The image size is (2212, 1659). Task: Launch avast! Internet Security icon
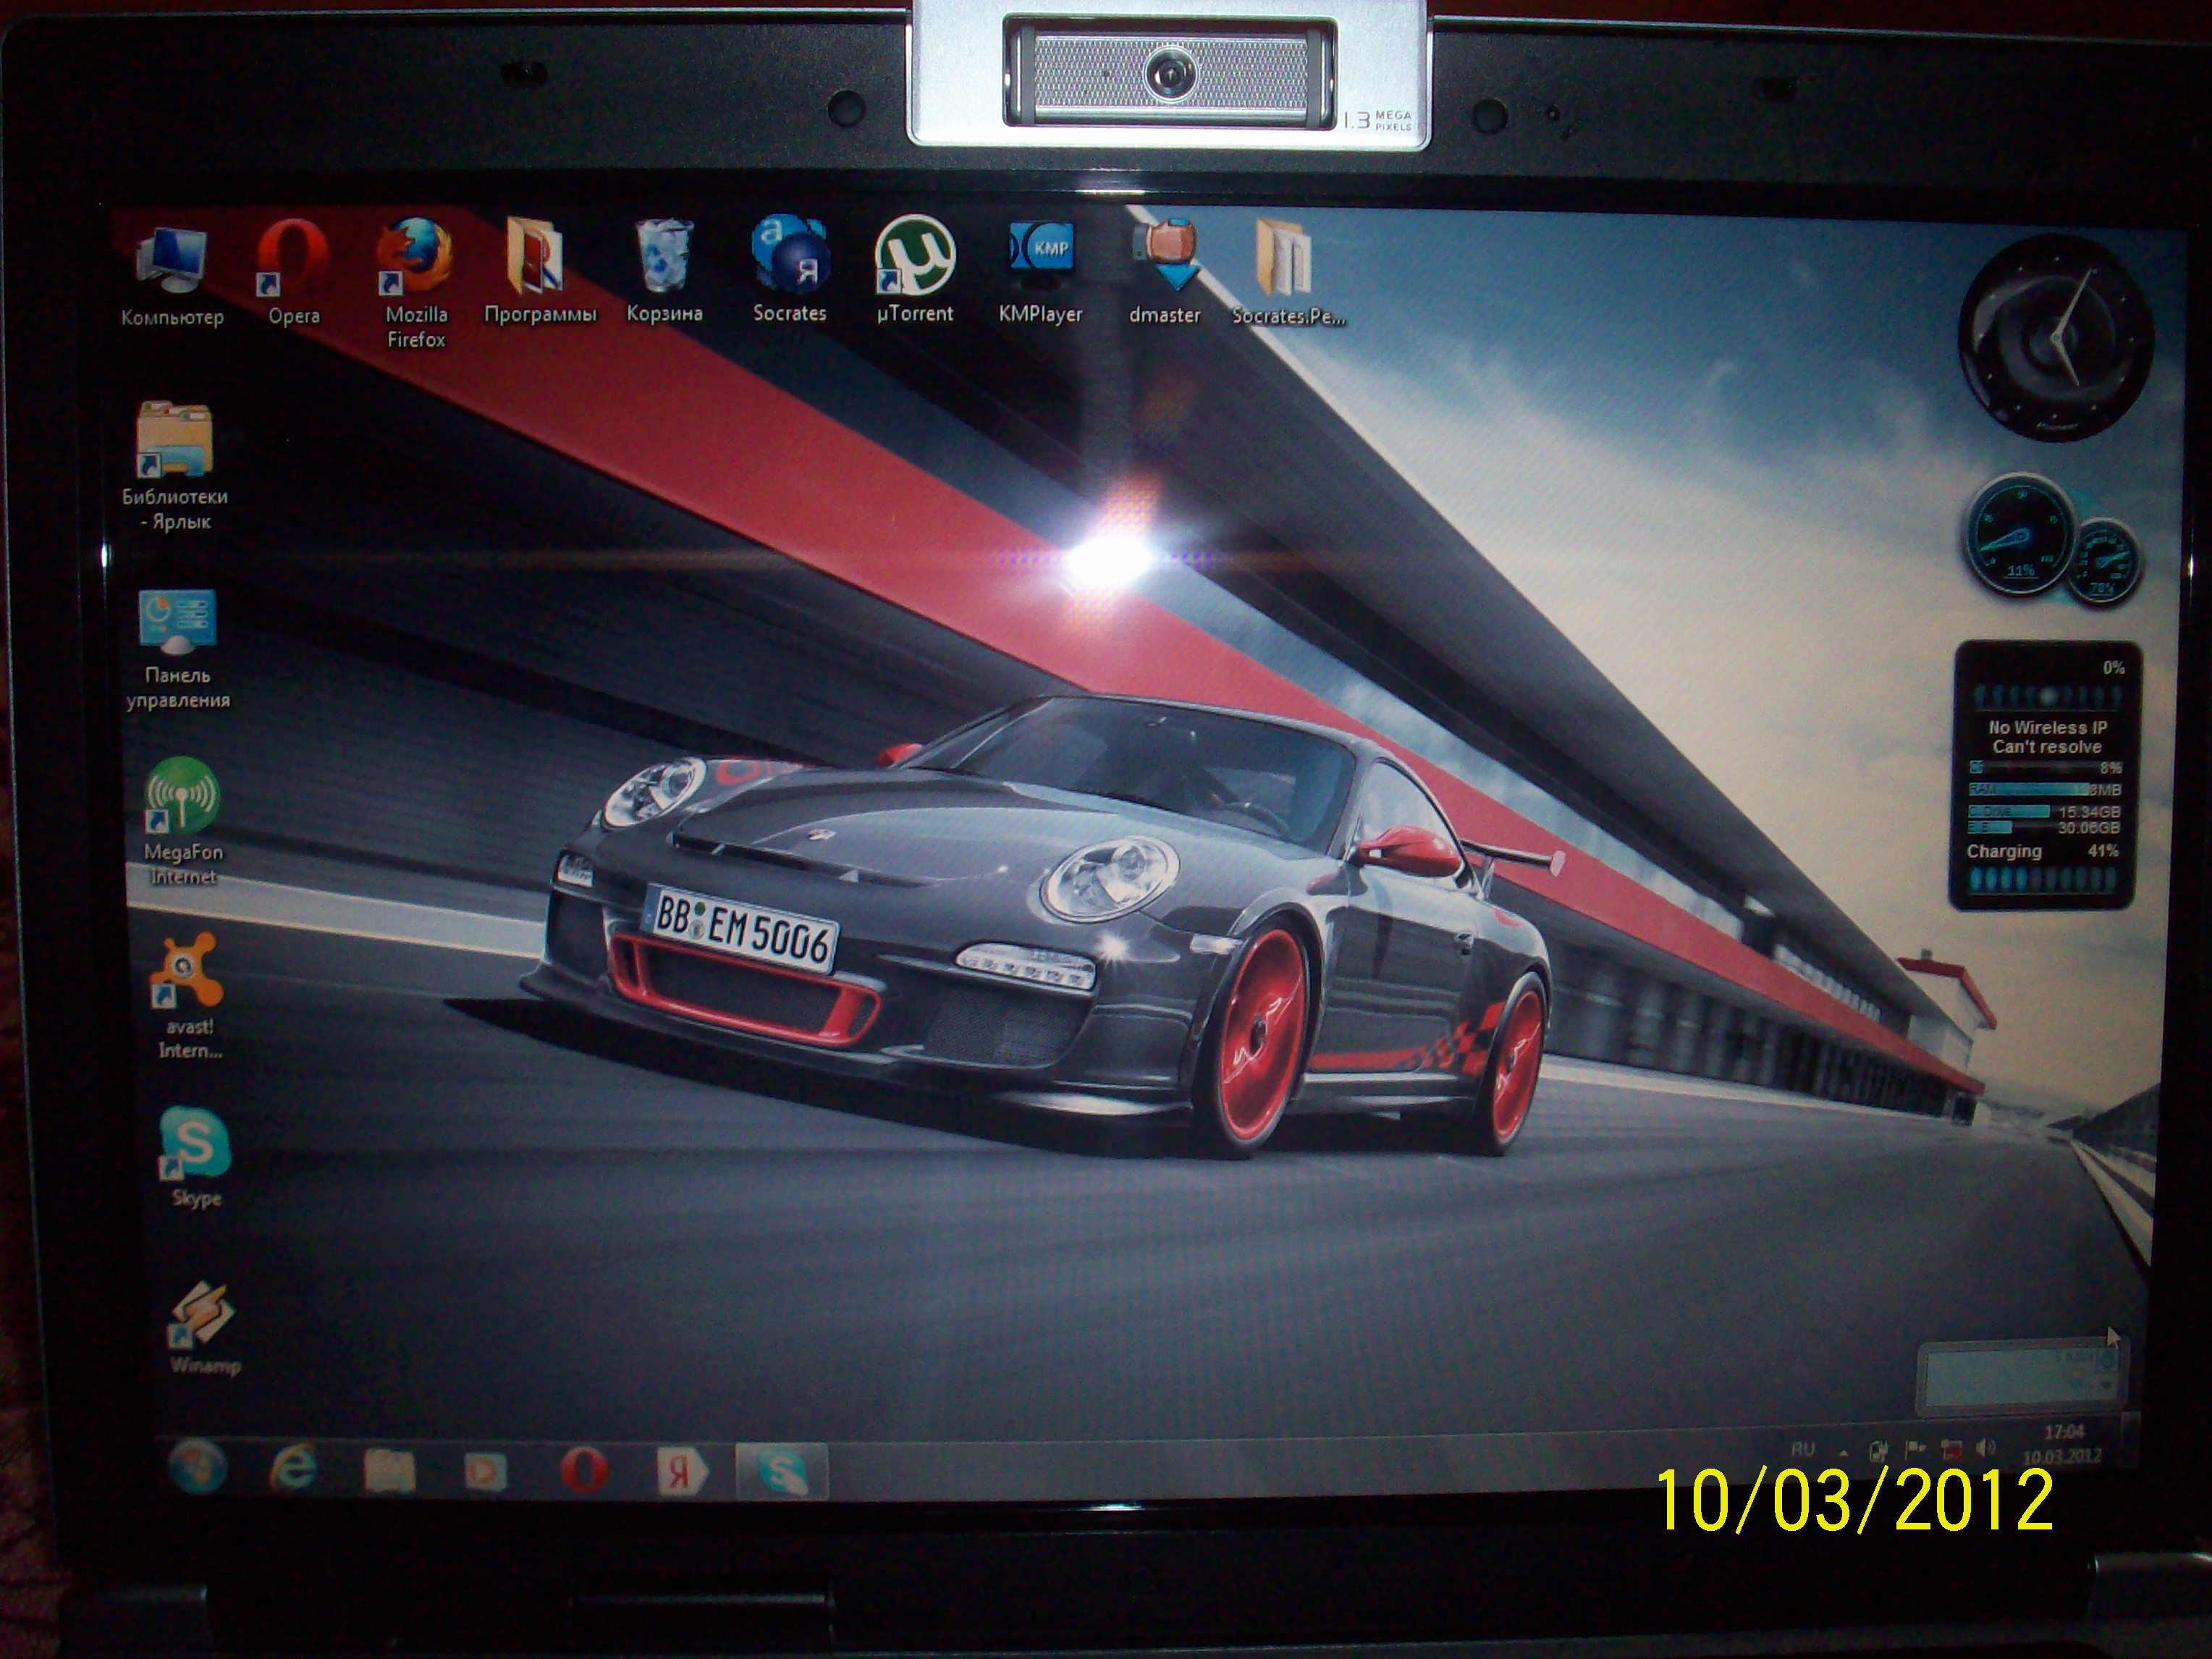pyautogui.click(x=186, y=972)
